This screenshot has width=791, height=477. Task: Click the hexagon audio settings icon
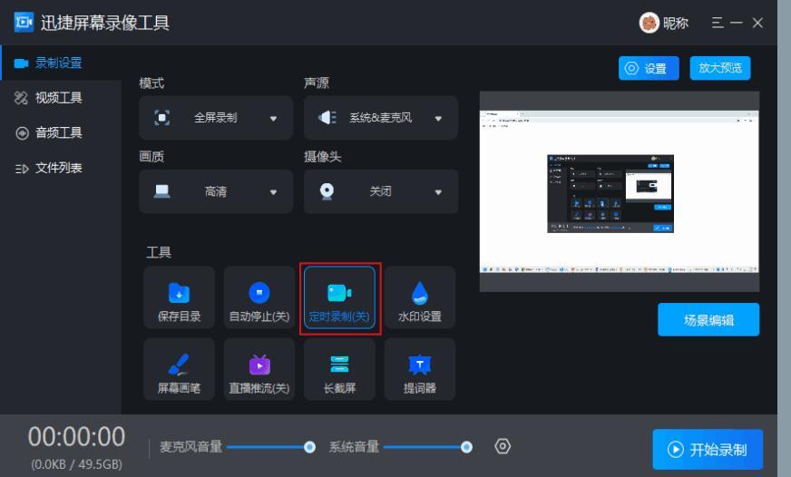[x=503, y=446]
